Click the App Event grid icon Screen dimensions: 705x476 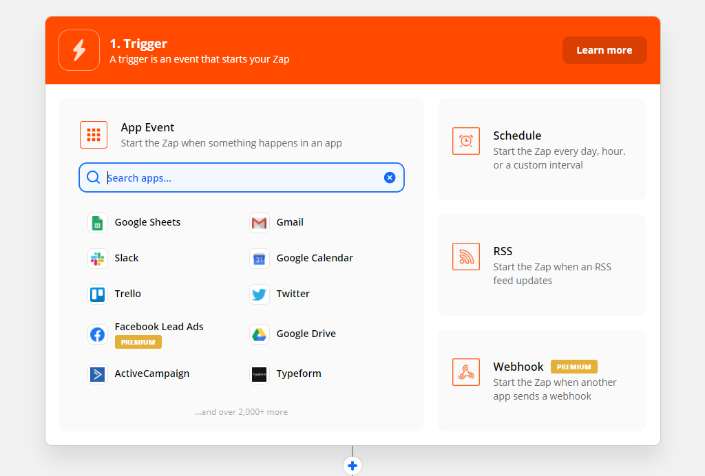click(x=94, y=135)
